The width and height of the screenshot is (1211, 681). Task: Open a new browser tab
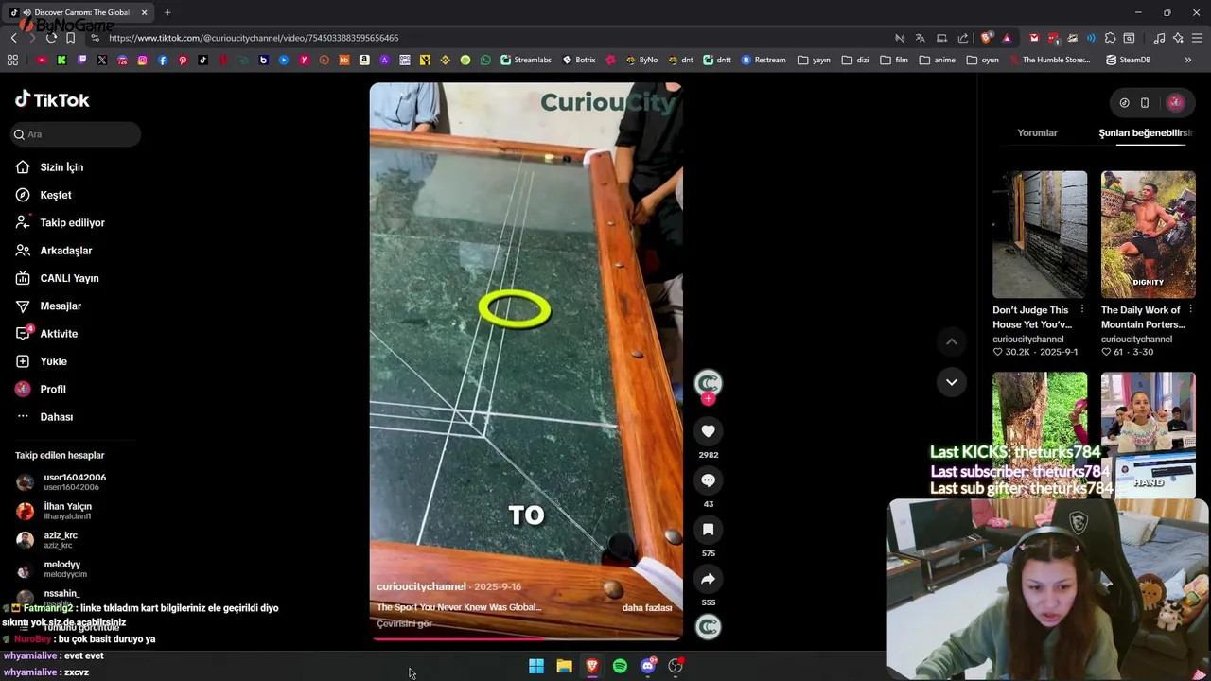(167, 12)
